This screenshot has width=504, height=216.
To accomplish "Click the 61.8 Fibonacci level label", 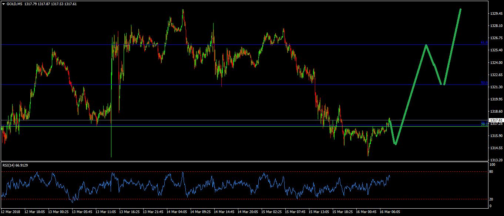I will (x=484, y=43).
